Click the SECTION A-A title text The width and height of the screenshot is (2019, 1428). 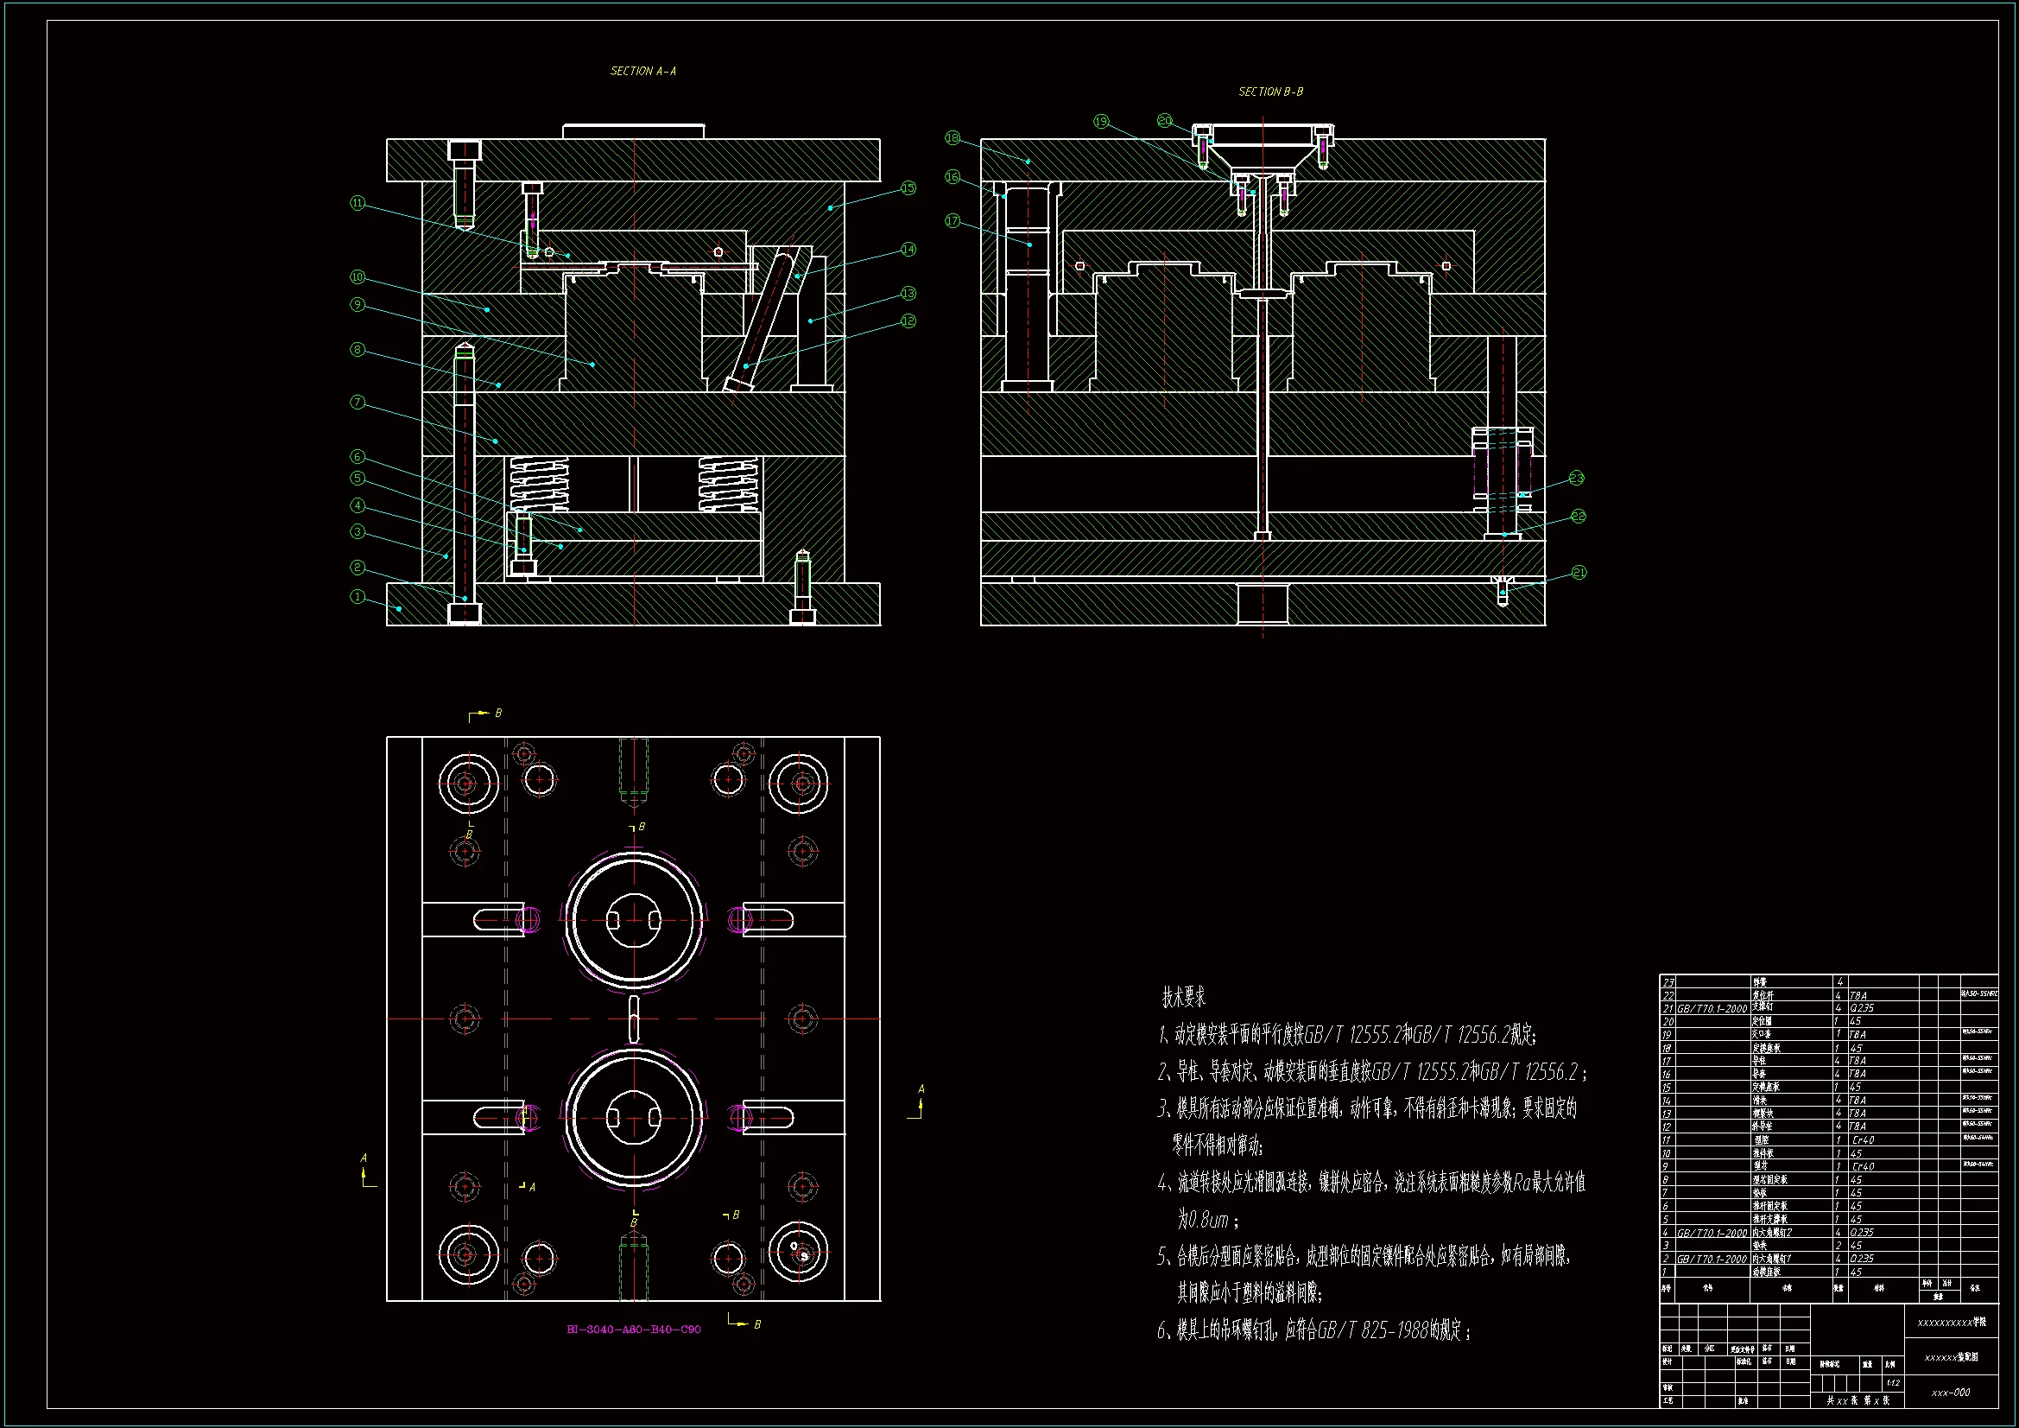tap(642, 71)
